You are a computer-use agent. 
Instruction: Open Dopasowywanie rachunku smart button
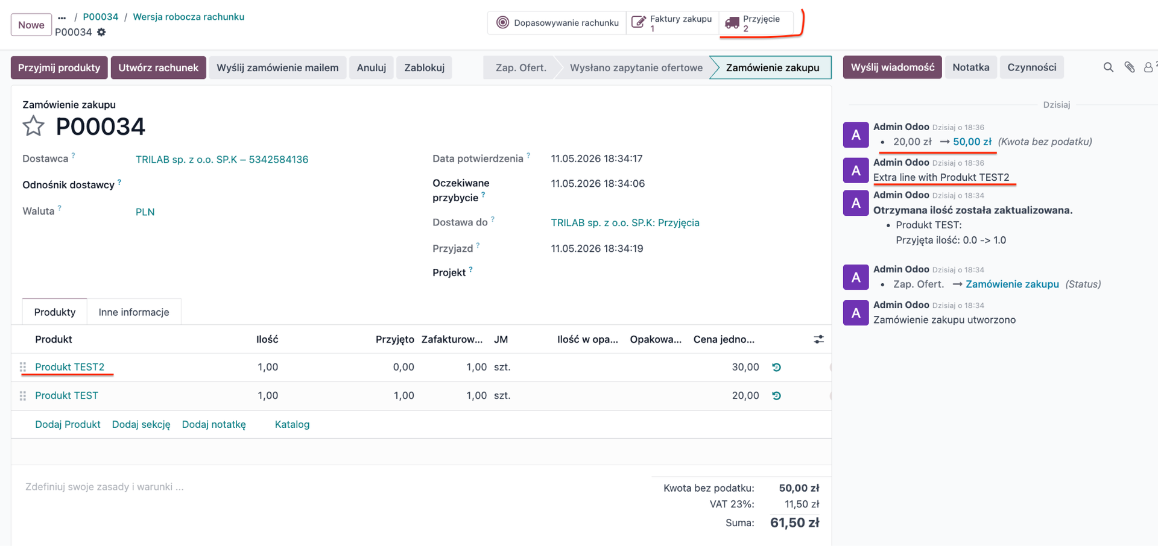coord(557,23)
